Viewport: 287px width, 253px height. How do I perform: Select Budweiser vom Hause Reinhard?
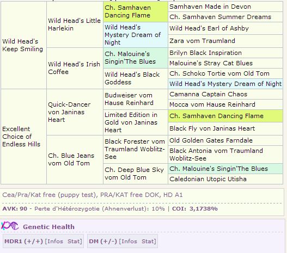click(129, 99)
